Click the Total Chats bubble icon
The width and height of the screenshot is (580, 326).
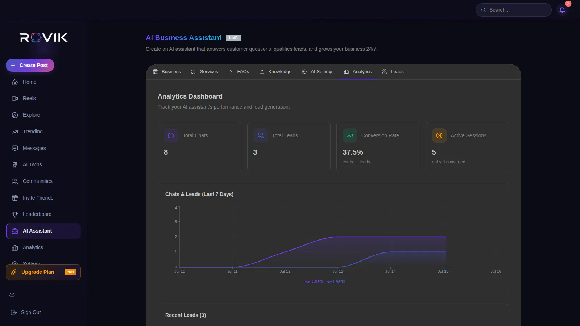coord(171,135)
